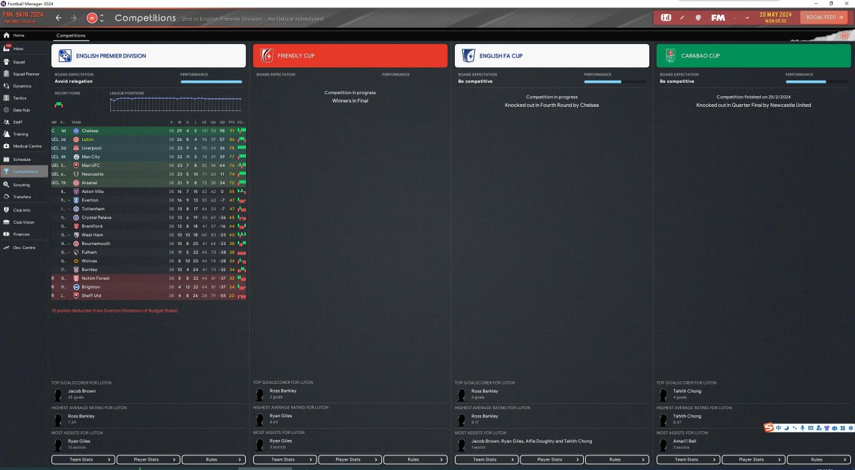Open the Data Hub icon
The image size is (855, 470).
(6, 110)
